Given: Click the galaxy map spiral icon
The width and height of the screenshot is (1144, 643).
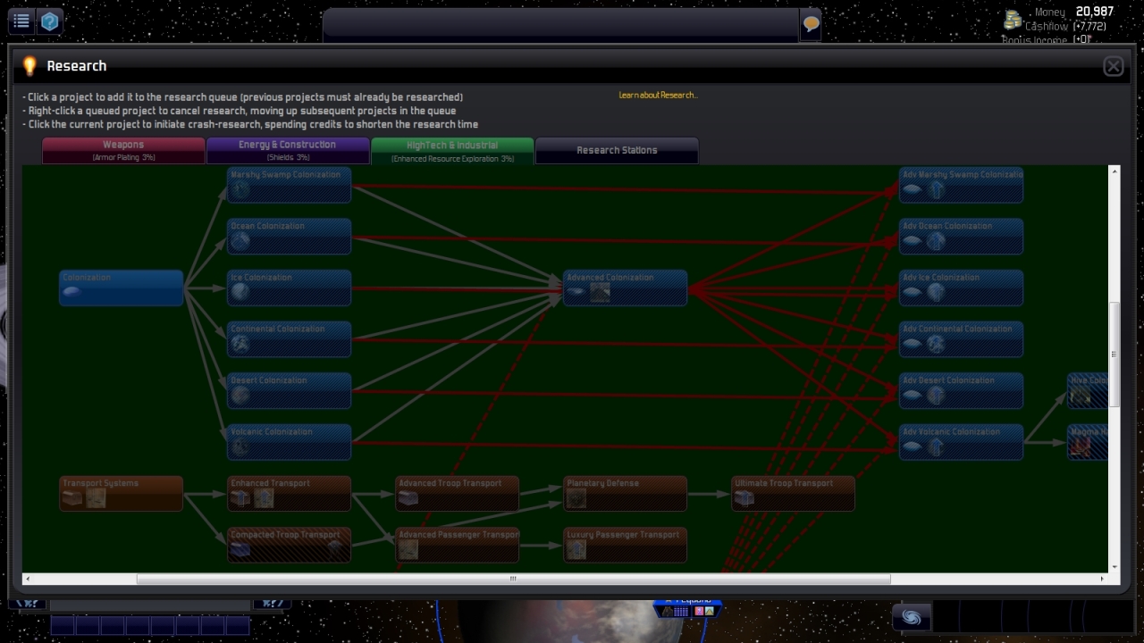Looking at the screenshot, I should [912, 617].
